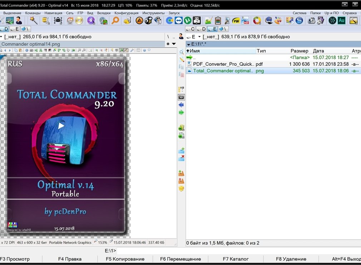Expand the E:\1\*.* path dropdown
The height and width of the screenshot is (265, 361).
[189, 44]
